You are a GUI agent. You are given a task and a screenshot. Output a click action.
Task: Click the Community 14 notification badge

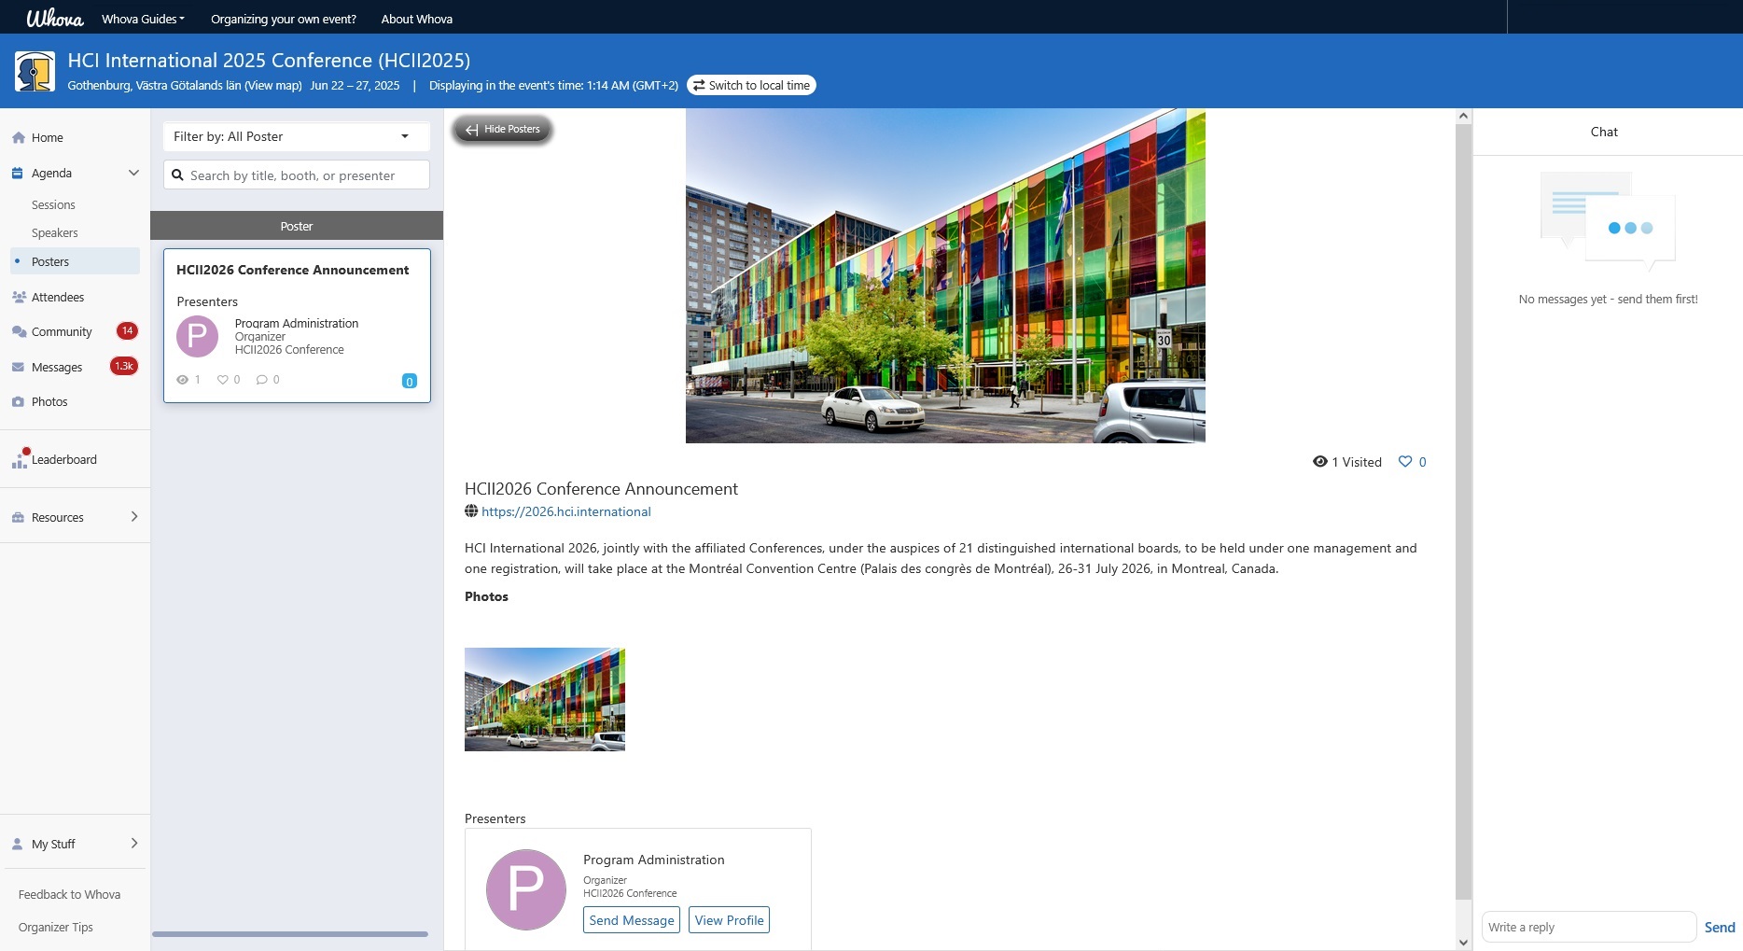[127, 330]
